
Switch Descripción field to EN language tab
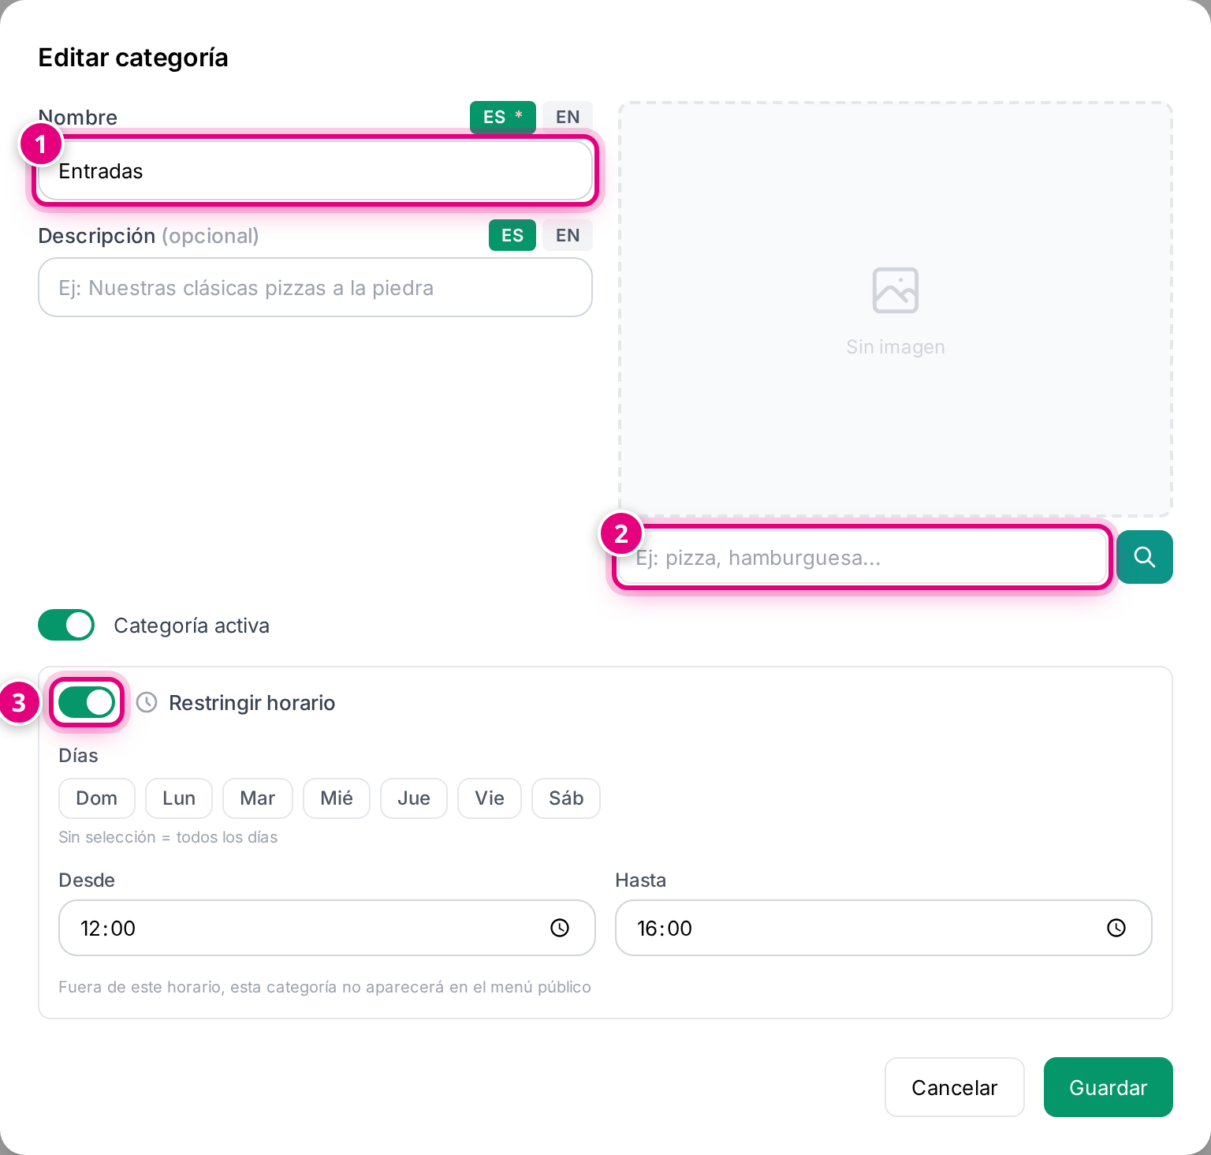(568, 235)
